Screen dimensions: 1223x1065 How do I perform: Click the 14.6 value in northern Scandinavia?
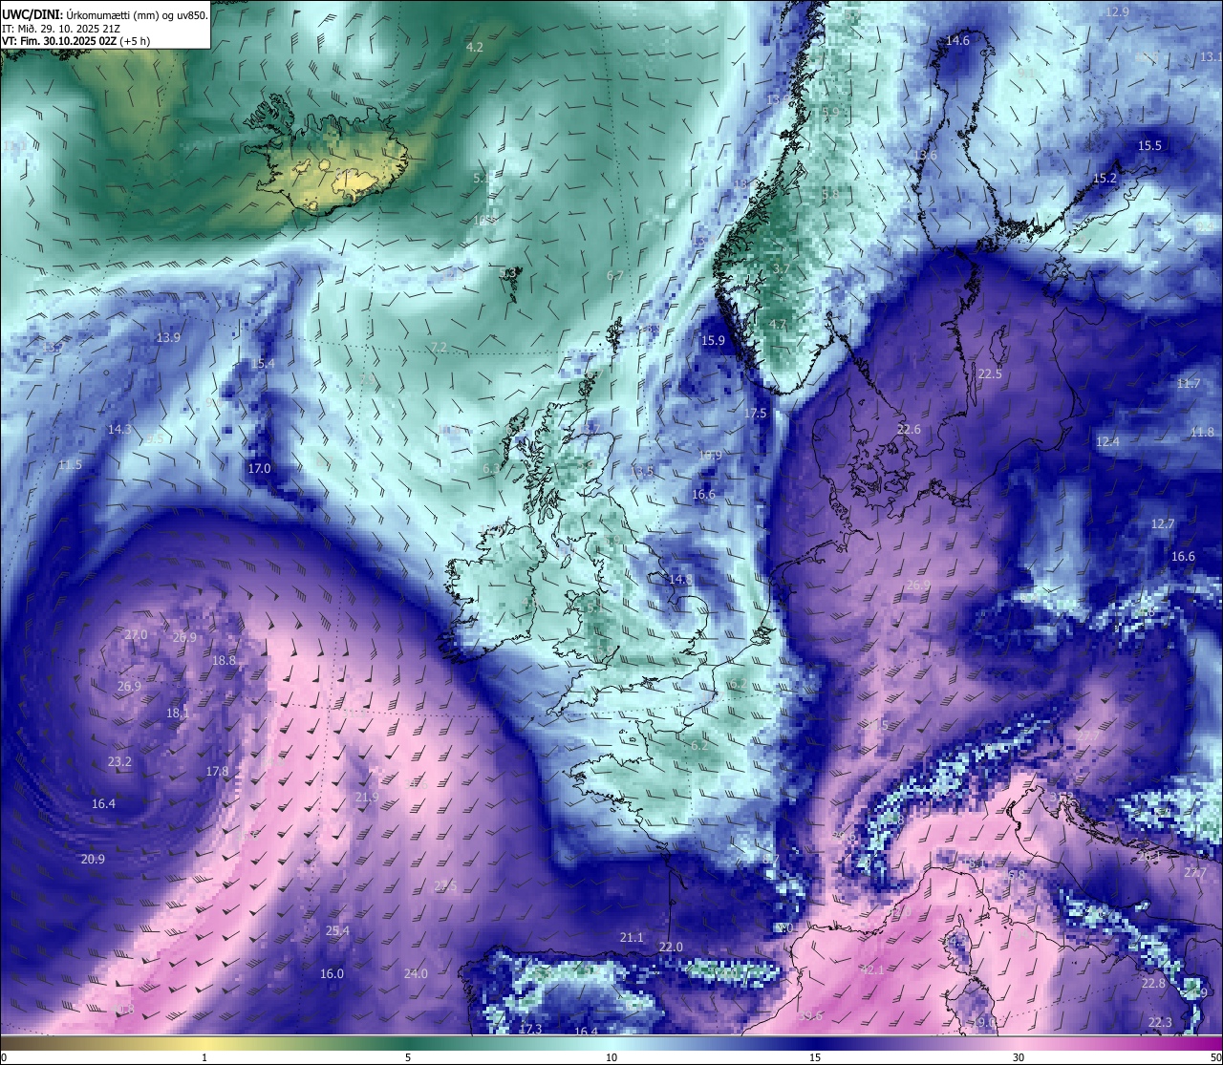coord(957,41)
